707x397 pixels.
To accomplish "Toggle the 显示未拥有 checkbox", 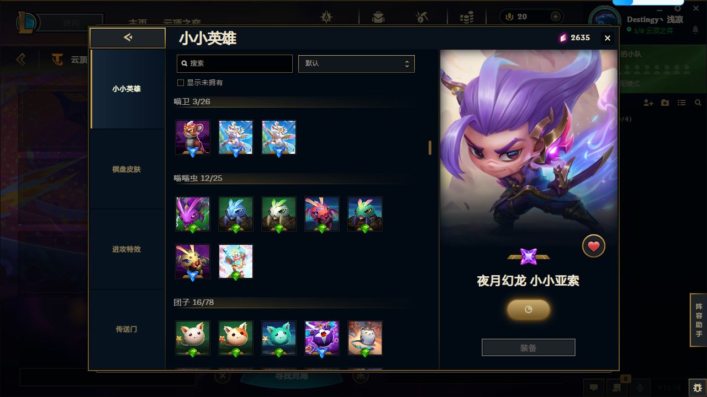I will (180, 83).
